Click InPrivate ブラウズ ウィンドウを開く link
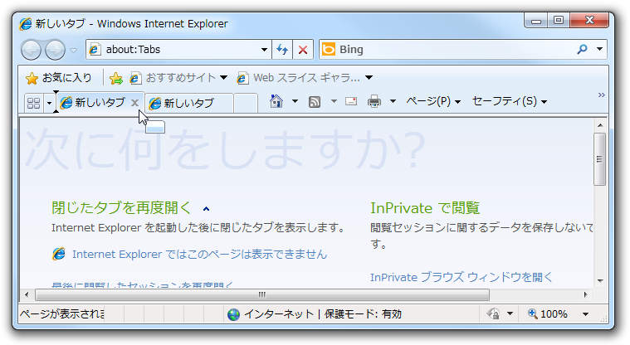Screen dimensions: 630x345 (461, 277)
